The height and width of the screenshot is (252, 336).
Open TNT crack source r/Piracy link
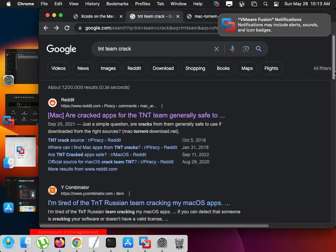(x=84, y=140)
